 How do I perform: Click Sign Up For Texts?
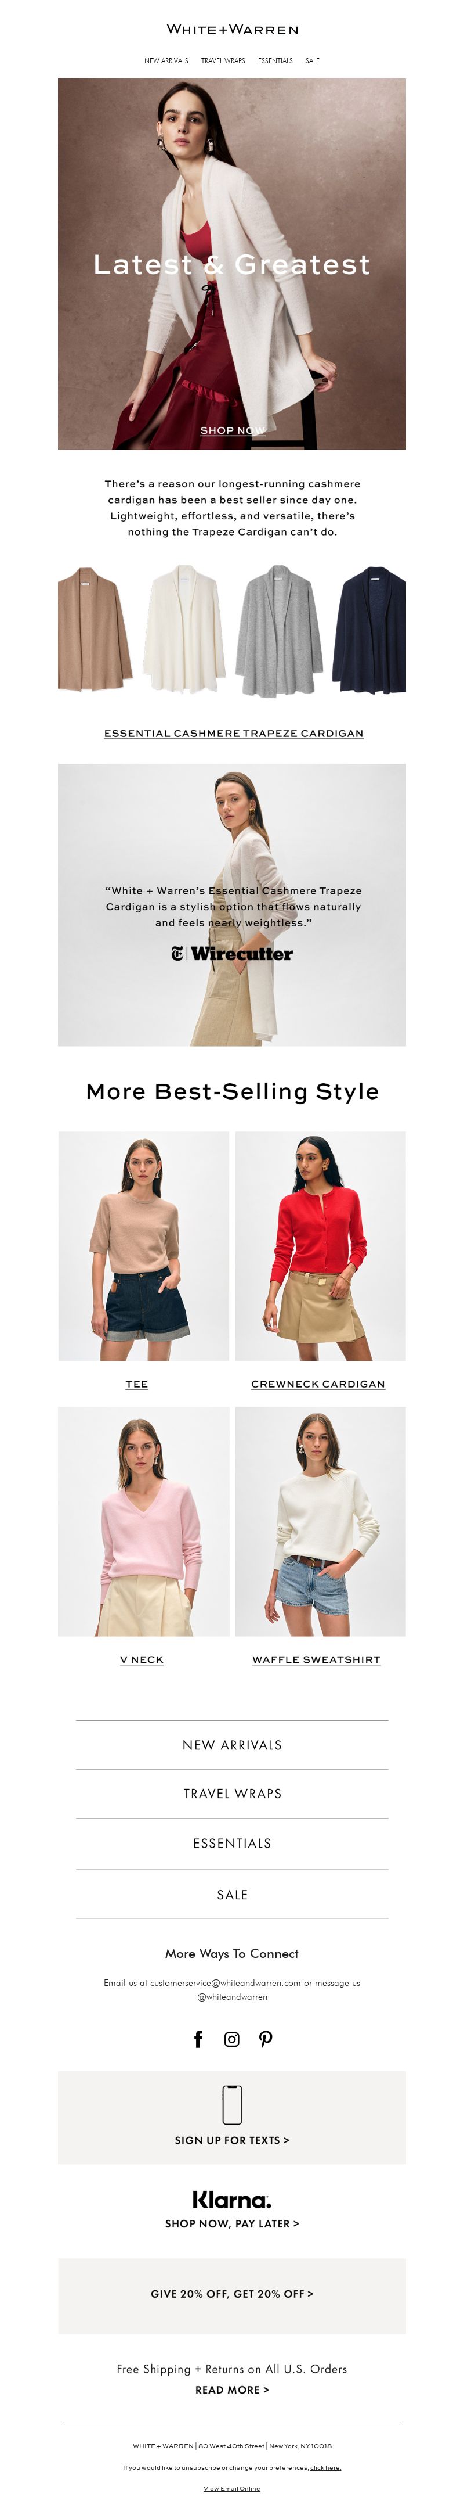(231, 2140)
